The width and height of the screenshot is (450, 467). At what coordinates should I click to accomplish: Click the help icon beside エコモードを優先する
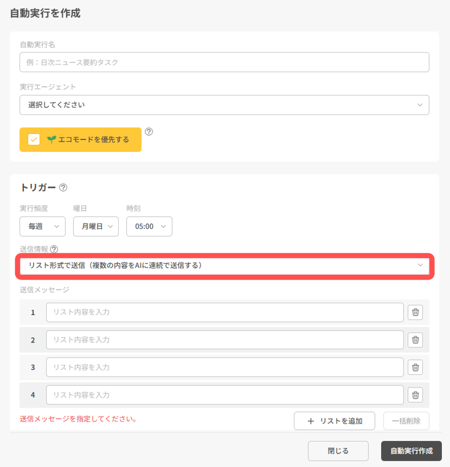[149, 132]
